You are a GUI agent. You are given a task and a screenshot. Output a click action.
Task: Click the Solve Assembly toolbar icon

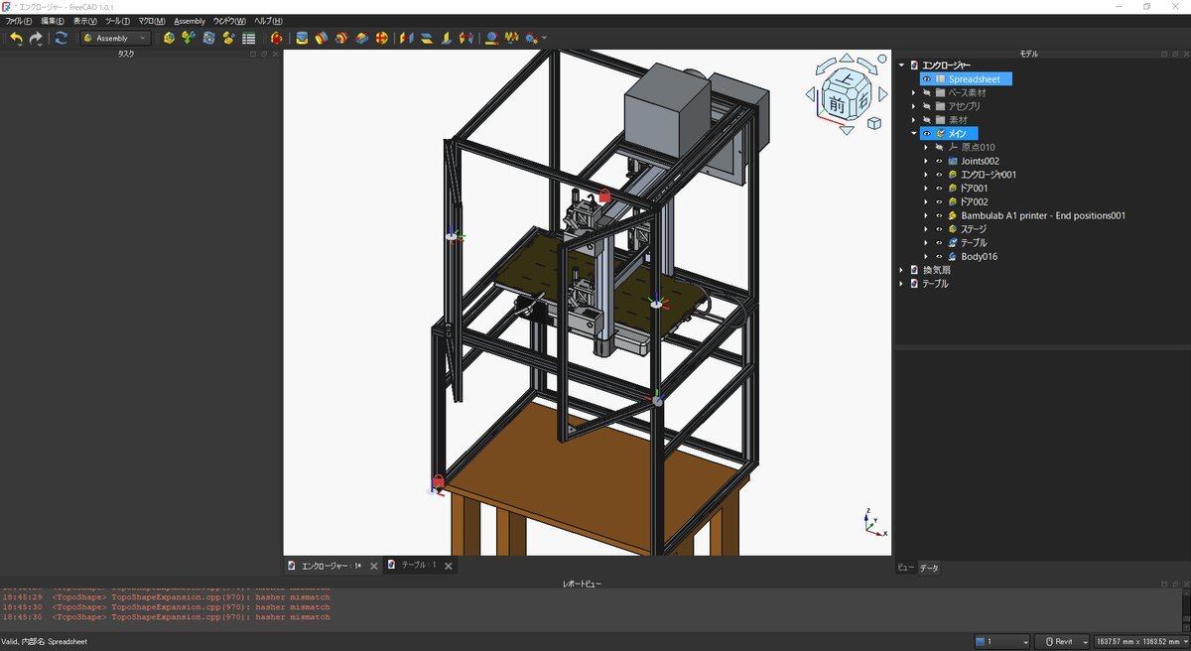coord(208,38)
